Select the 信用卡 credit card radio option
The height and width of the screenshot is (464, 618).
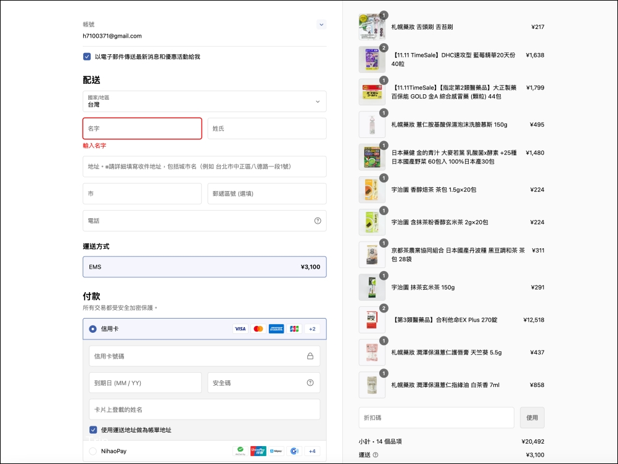coord(93,329)
